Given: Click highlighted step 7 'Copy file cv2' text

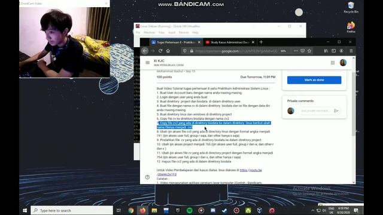Looking at the screenshot, I should tap(214, 125).
